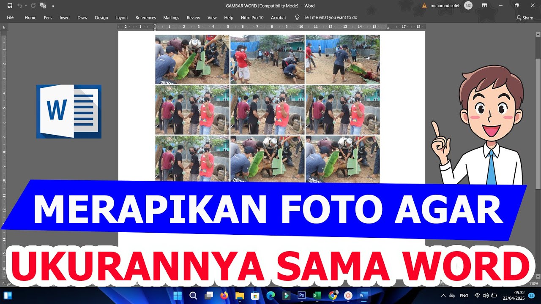Click the Redo/Repeat icon
Screen dimensions: 541x304
(x=33, y=5)
